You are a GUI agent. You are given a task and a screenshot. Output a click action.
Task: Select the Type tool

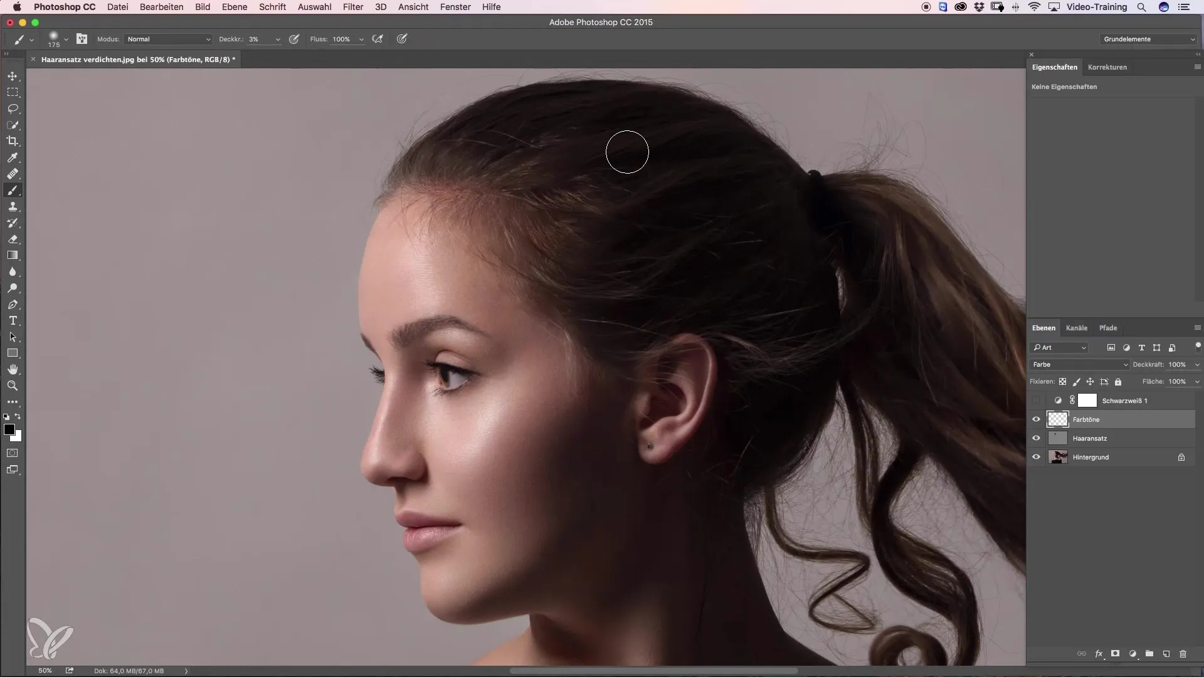tap(13, 320)
